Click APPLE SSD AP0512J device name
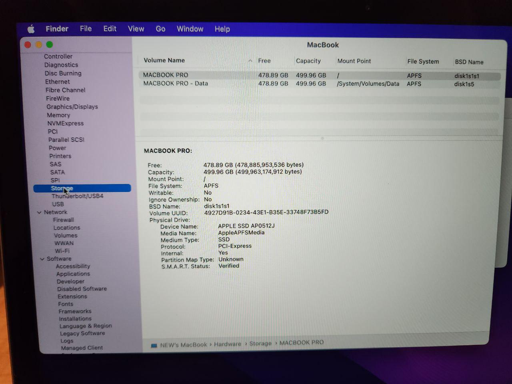Screen dimensions: 512x384 (x=246, y=226)
